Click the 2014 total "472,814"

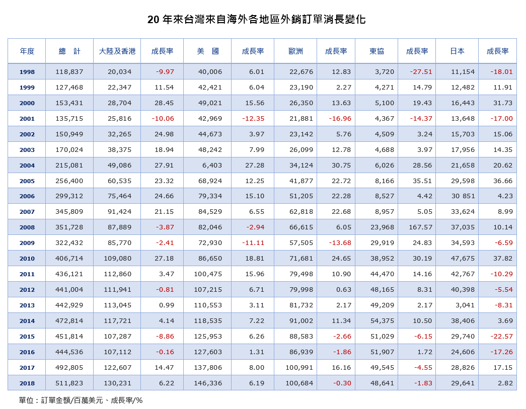coord(69,321)
